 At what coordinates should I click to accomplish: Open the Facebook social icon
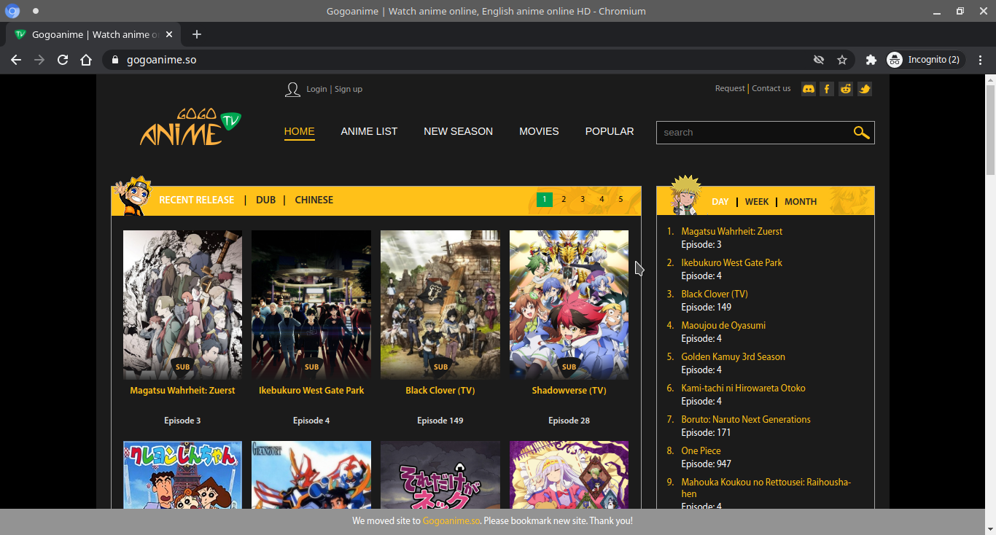827,89
